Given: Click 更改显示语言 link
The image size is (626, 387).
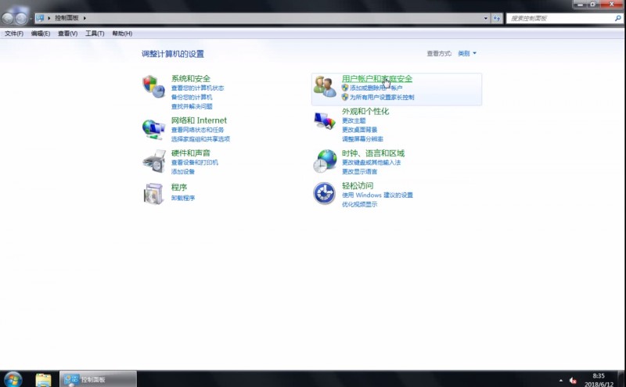Looking at the screenshot, I should pyautogui.click(x=359, y=171).
